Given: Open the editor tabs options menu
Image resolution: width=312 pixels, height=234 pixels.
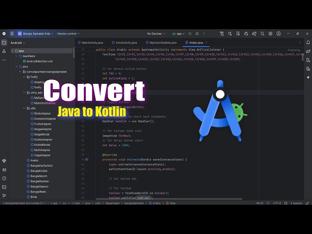Looking at the screenshot, I should pos(300,42).
